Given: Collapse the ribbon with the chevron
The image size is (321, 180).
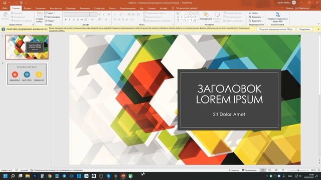Looking at the screenshot, I should (318, 24).
